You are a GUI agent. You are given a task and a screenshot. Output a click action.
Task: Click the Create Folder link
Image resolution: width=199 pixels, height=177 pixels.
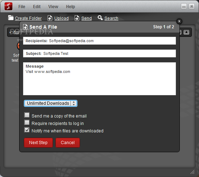pos(28,18)
